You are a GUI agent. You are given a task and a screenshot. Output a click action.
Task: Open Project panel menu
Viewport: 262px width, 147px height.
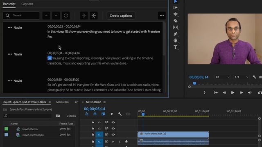pos(50,102)
